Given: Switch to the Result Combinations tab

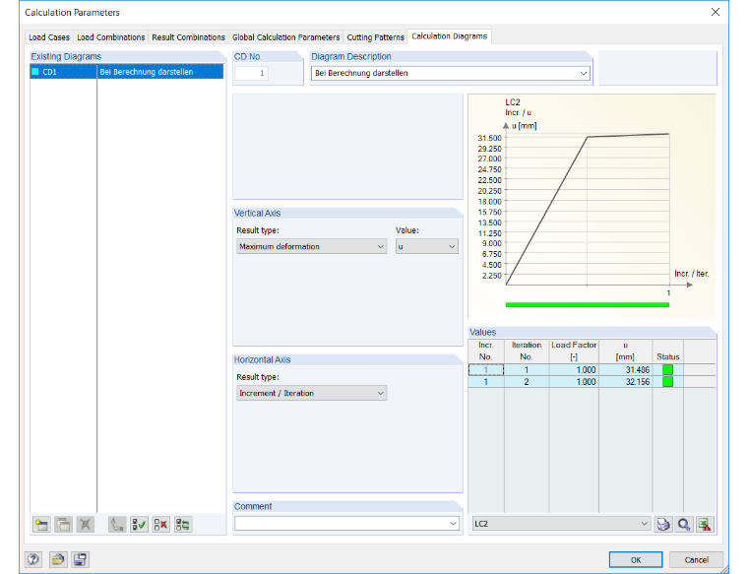Looking at the screenshot, I should [x=188, y=37].
